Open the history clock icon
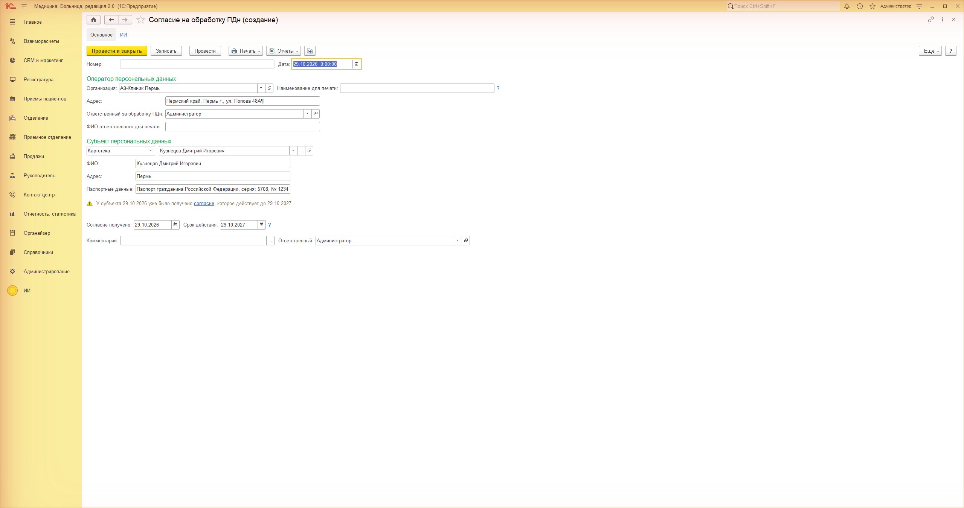This screenshot has width=964, height=508. click(x=860, y=6)
